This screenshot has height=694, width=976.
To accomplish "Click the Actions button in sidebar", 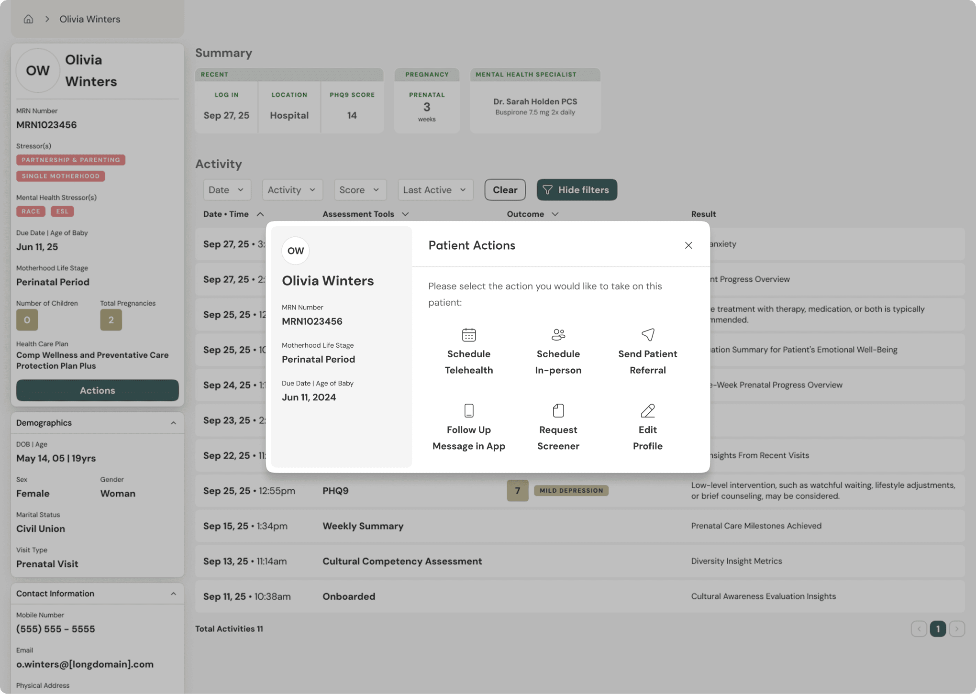I will pos(97,390).
